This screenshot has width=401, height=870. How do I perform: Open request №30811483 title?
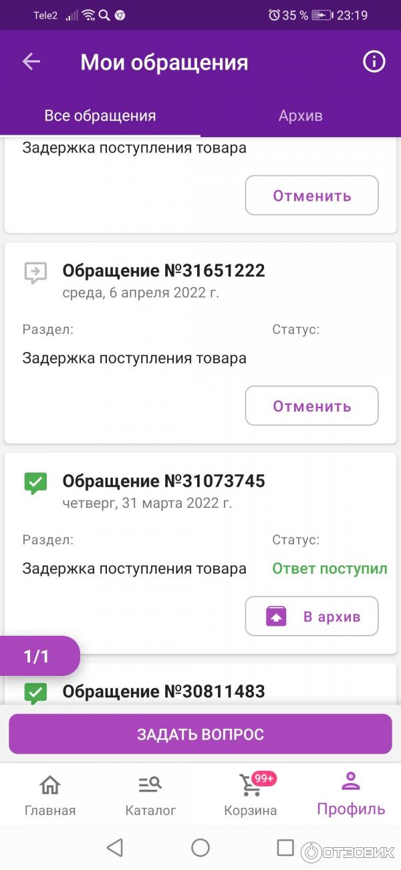coord(164,691)
